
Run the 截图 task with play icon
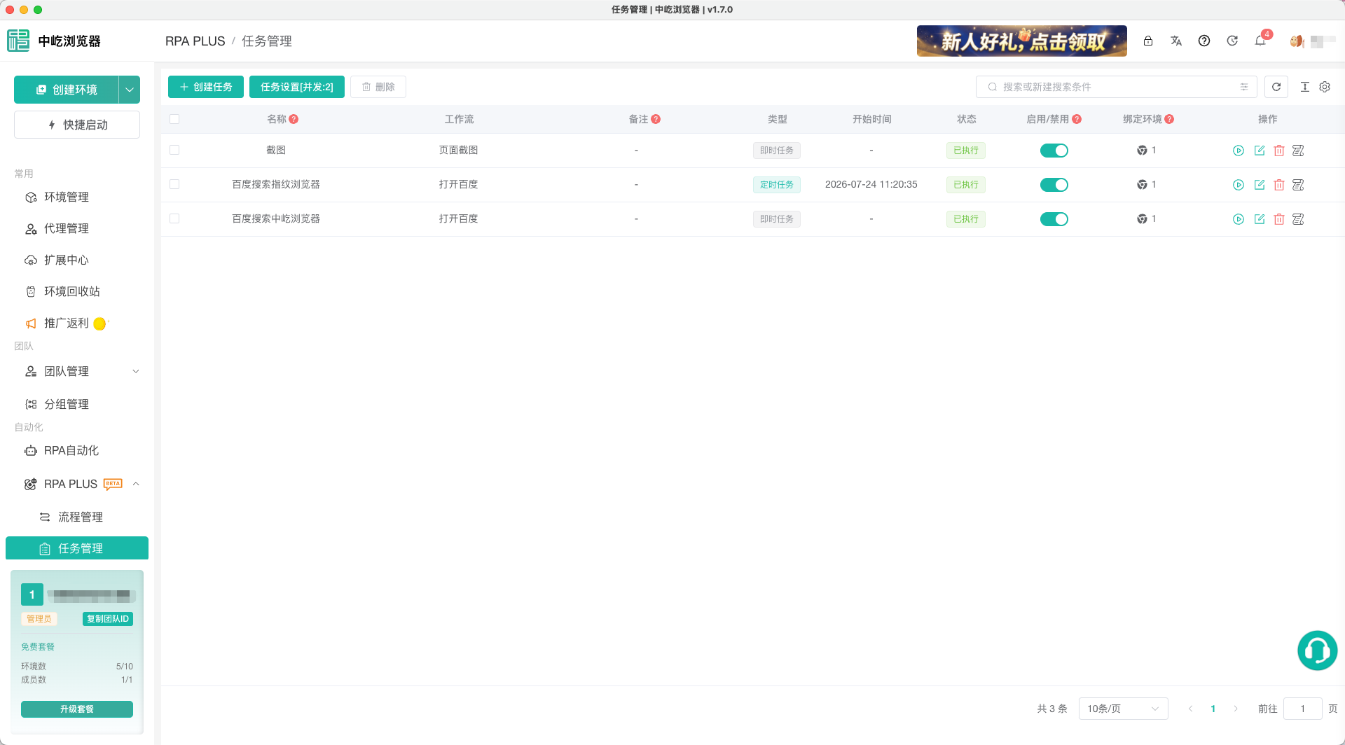1239,151
